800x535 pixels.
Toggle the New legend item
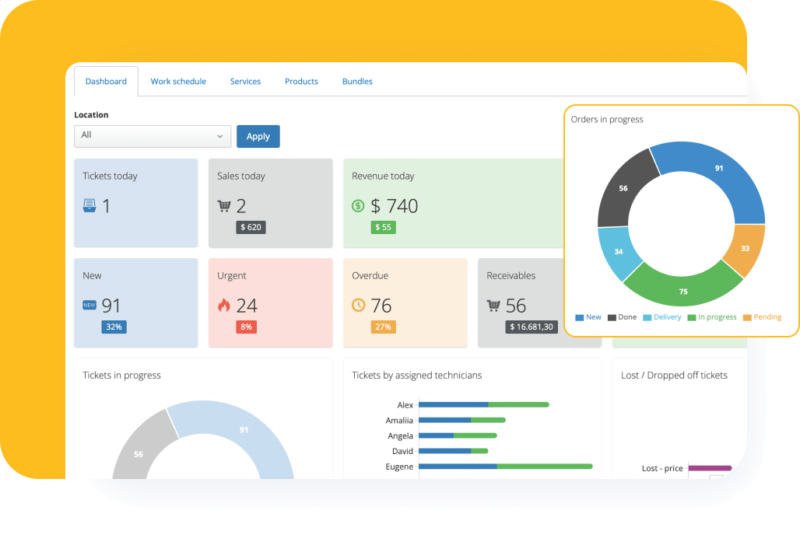[x=588, y=317]
